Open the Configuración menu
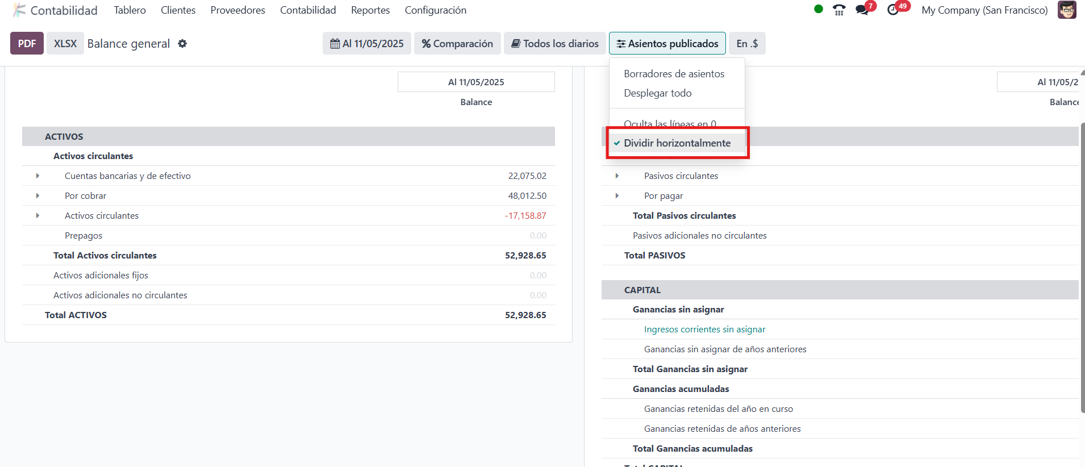This screenshot has width=1085, height=467. (x=435, y=10)
